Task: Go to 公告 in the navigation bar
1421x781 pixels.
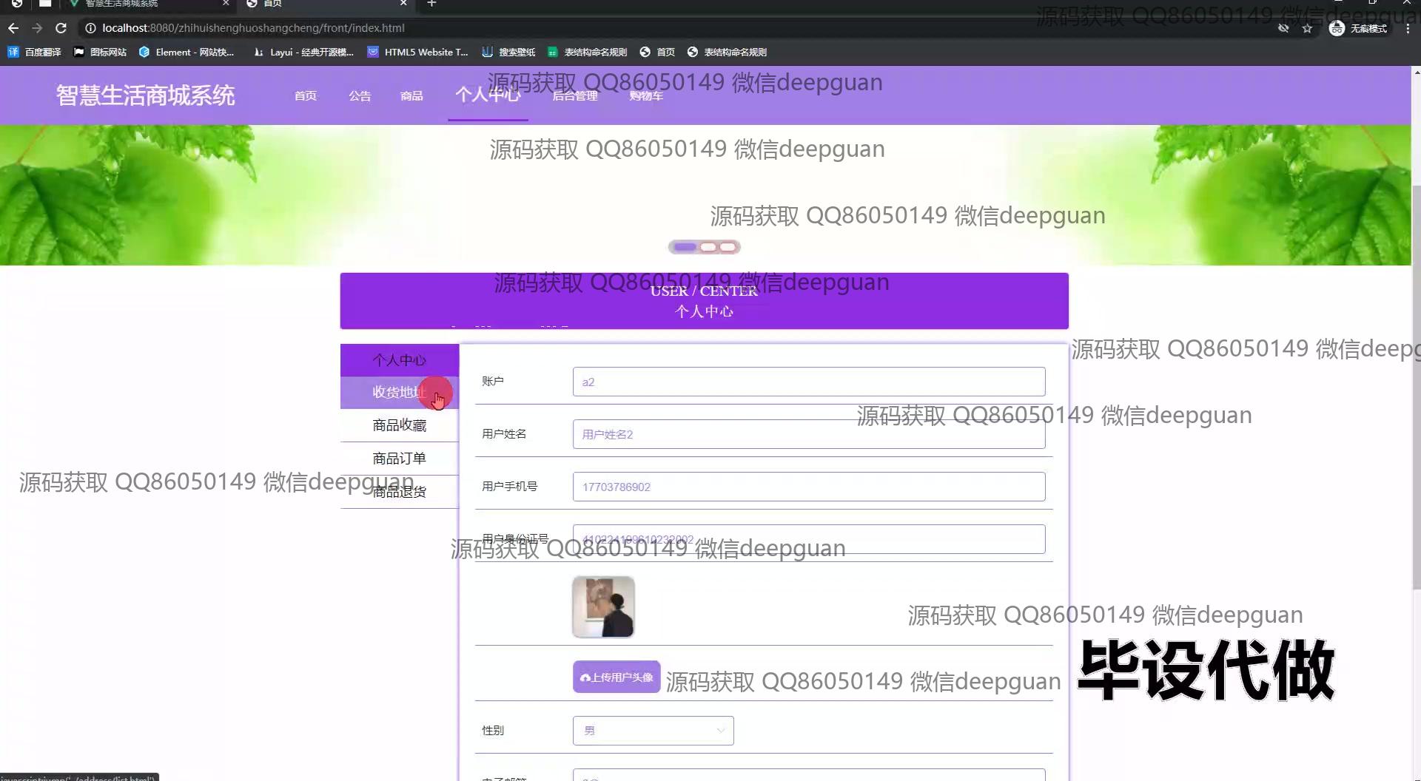Action: point(360,95)
